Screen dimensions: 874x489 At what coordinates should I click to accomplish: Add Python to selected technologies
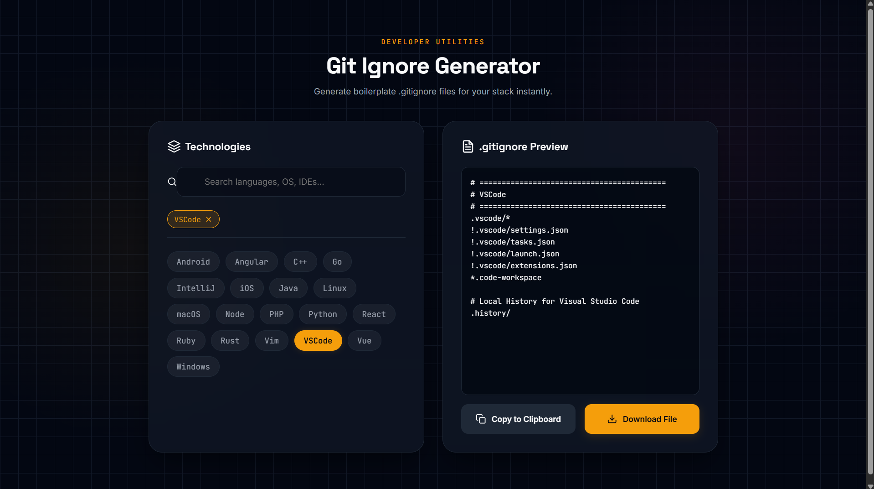point(323,314)
